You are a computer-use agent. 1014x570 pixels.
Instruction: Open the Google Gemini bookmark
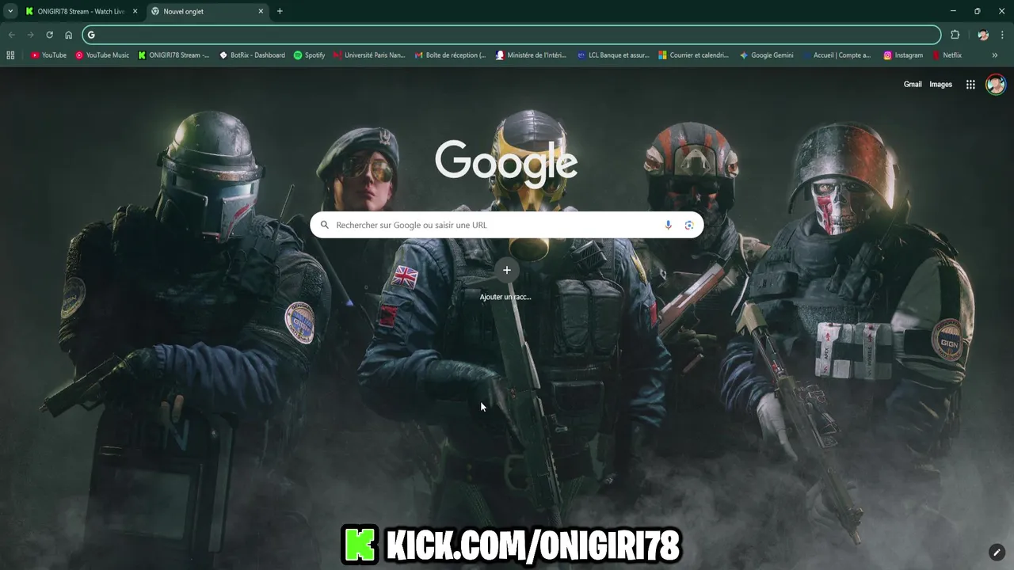[766, 55]
